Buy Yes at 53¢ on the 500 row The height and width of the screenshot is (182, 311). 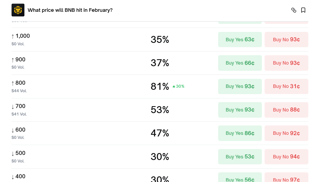(x=240, y=157)
